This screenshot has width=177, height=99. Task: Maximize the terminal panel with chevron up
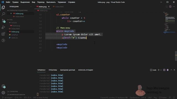click(x=171, y=70)
